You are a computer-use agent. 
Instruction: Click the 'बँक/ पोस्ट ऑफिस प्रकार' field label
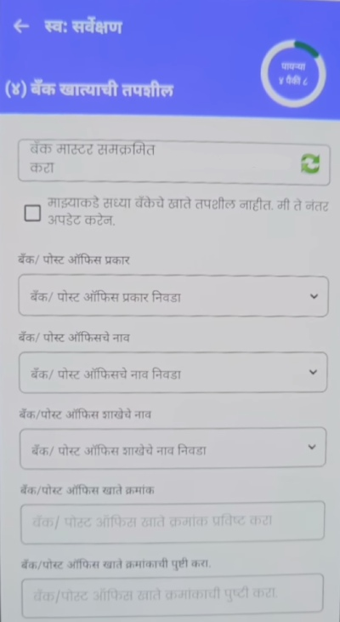tap(75, 260)
